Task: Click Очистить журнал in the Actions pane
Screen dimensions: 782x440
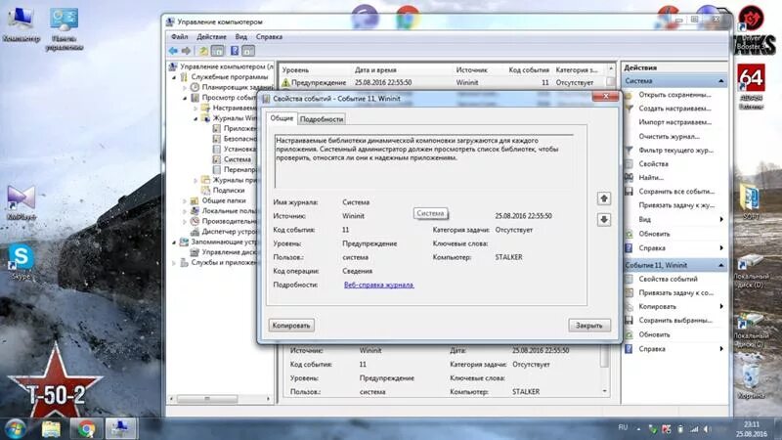Action: (669, 136)
